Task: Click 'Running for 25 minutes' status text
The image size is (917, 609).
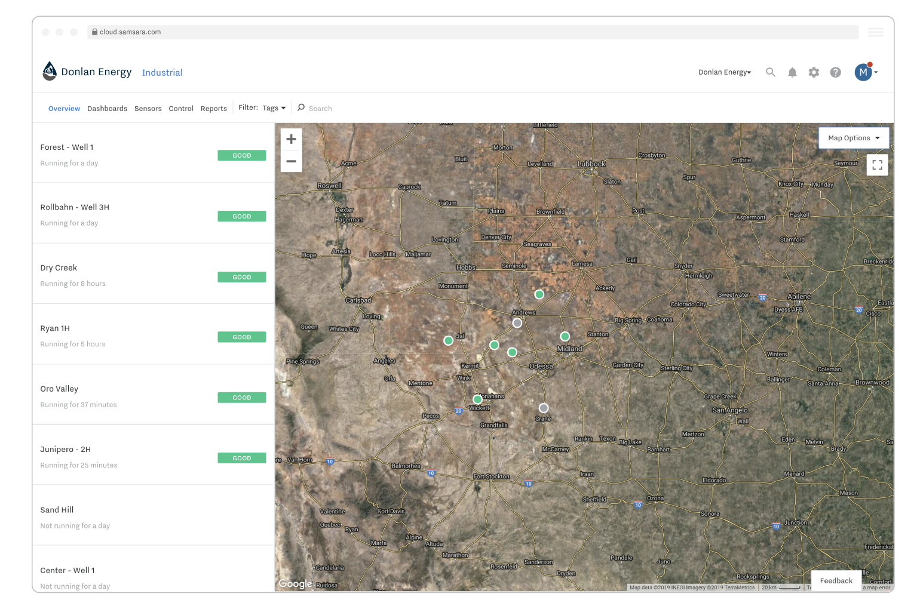Action: pos(79,465)
